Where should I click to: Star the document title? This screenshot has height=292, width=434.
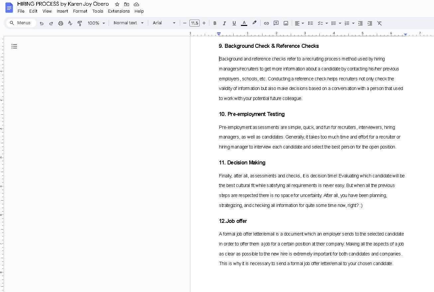(x=117, y=4)
